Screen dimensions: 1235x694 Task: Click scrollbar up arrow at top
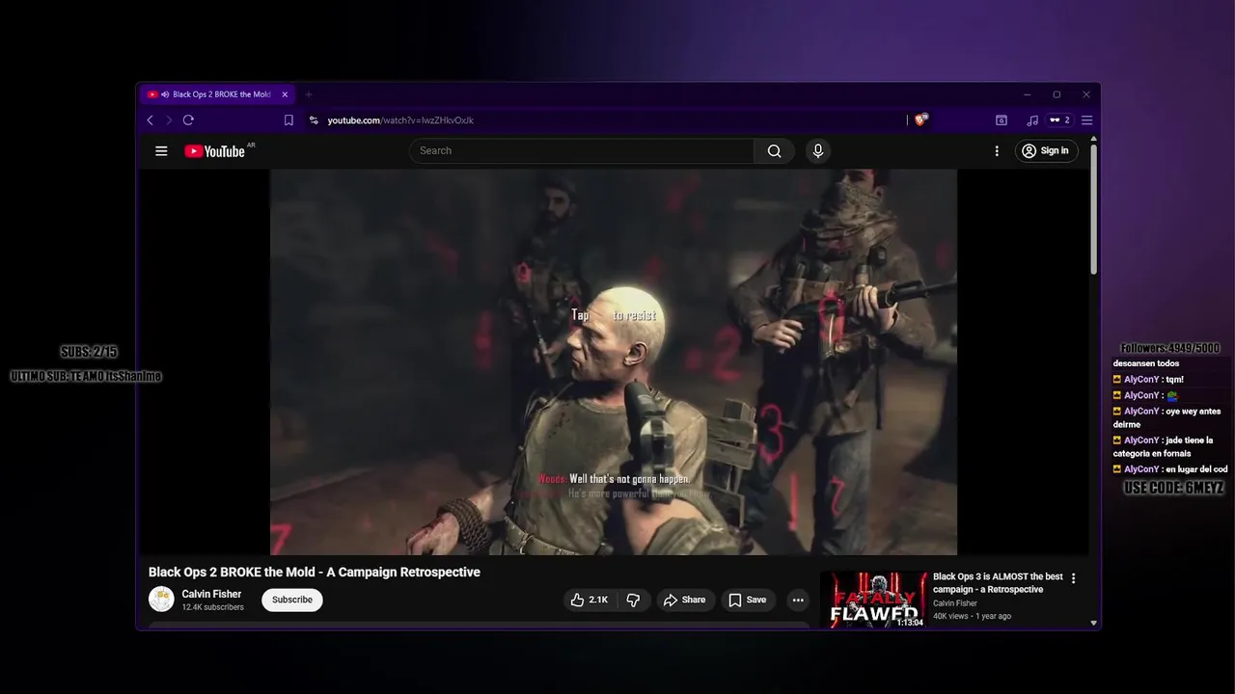point(1093,139)
